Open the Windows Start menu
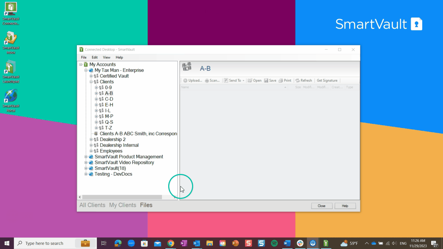This screenshot has height=249, width=443. 7,243
